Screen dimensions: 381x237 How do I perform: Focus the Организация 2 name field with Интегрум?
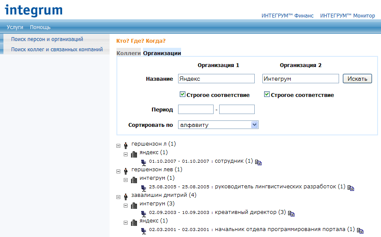click(301, 79)
